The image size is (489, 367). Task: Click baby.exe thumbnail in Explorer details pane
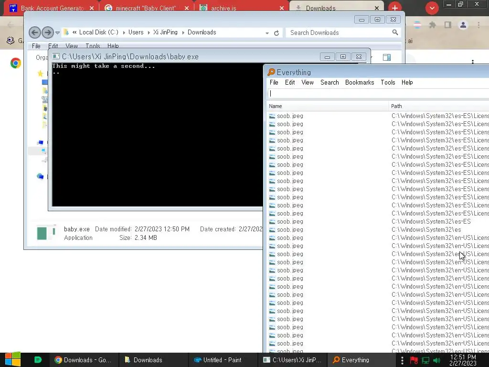tap(46, 233)
